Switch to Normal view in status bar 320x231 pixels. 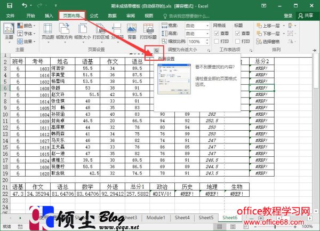click(219, 227)
